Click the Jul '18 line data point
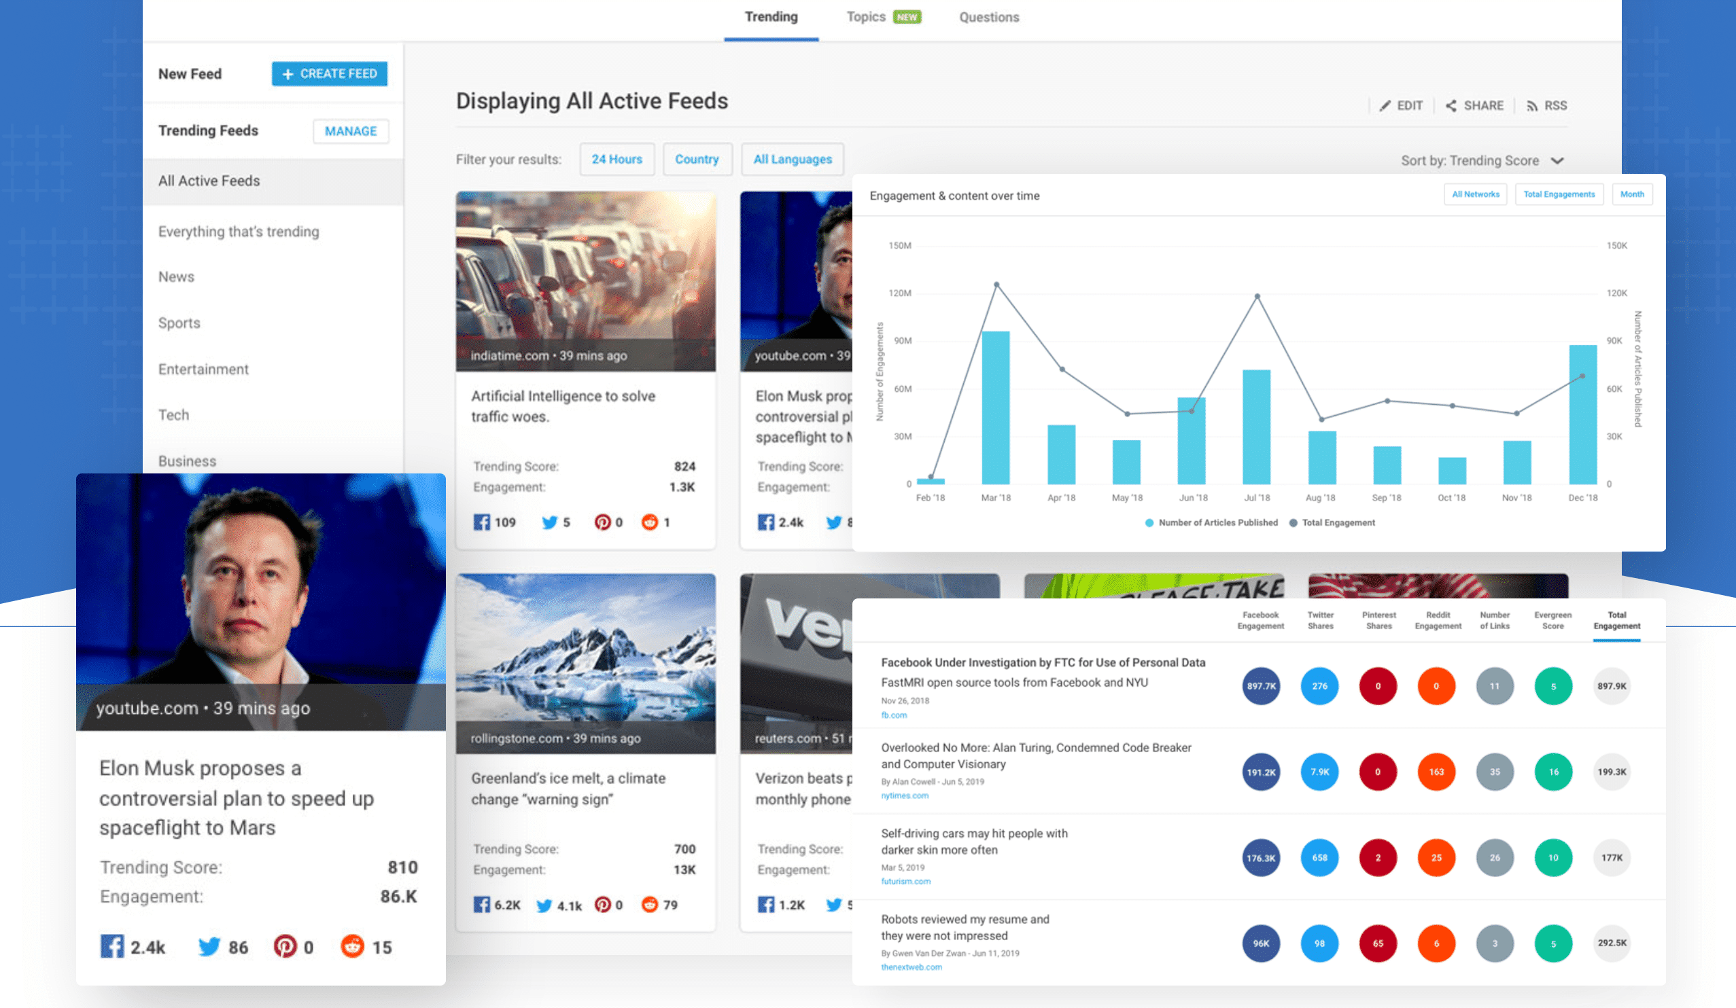This screenshot has width=1736, height=1008. click(1257, 296)
